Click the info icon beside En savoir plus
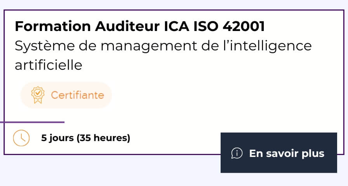Image resolution: width=348 pixels, height=186 pixels. [x=237, y=153]
